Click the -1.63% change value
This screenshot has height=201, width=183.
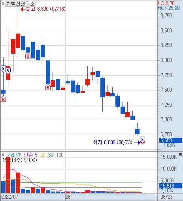click(168, 145)
